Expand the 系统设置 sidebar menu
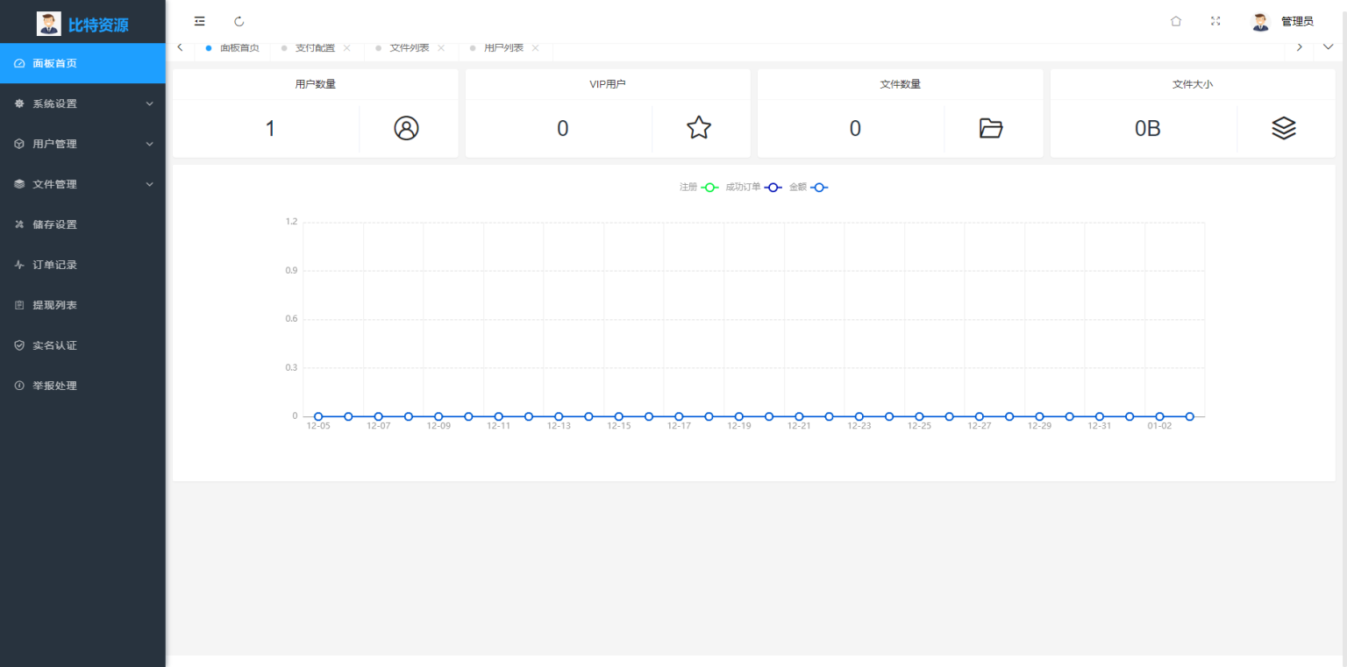This screenshot has width=1347, height=667. click(82, 103)
